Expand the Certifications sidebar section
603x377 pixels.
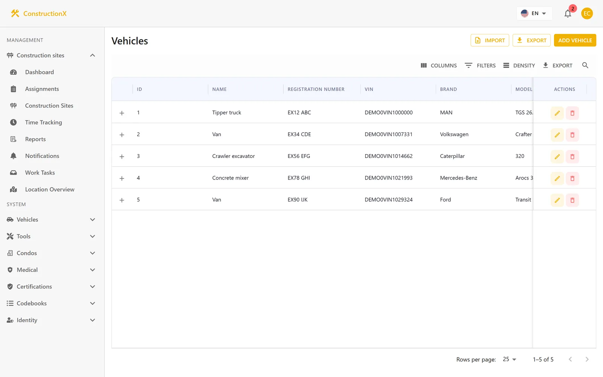[52, 287]
